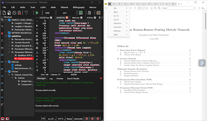Open the en_US language dropdown in status bar
Viewport: 207px width, 121px height.
click(x=52, y=119)
